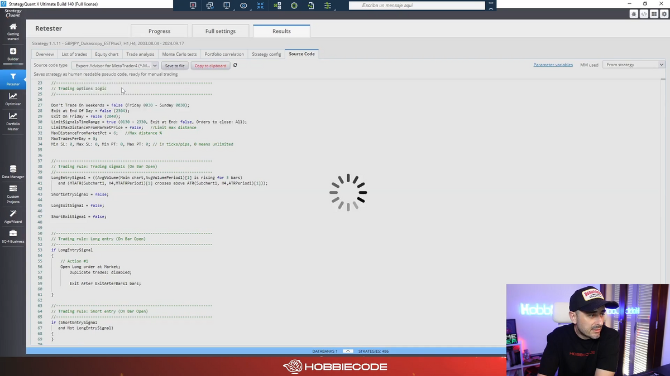Viewport: 670px width, 376px height.
Task: Click the bug report icon
Action: [x=634, y=14]
